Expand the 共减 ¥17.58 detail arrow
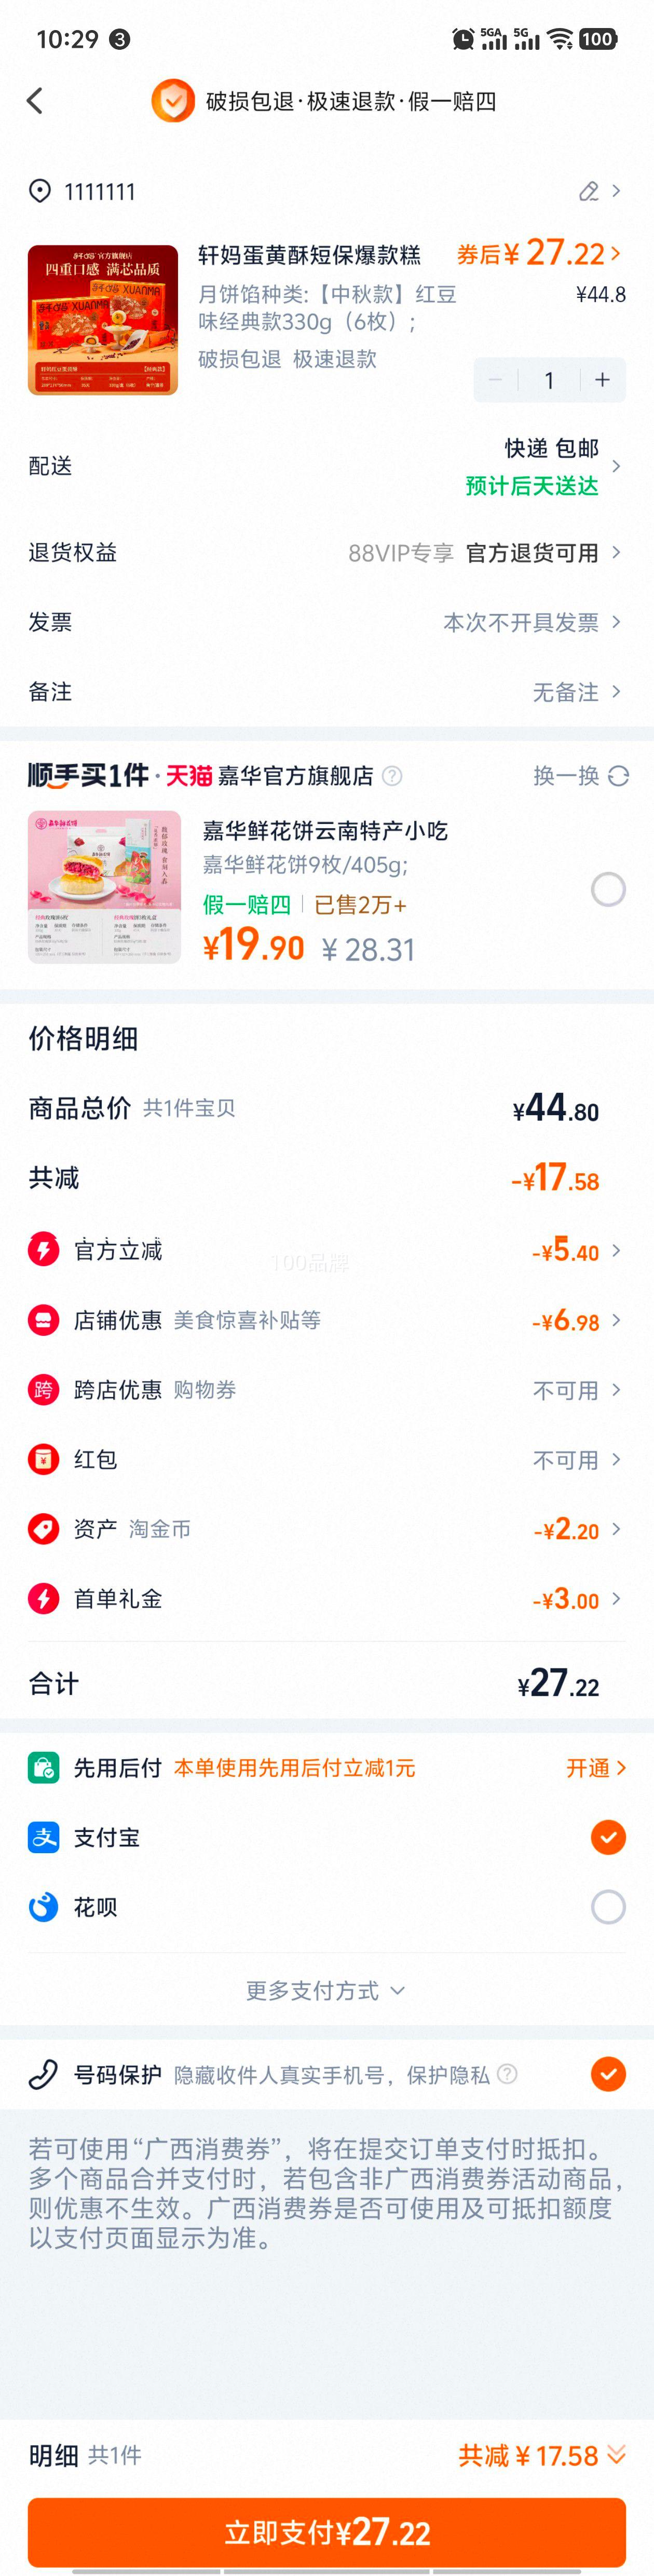 point(617,2456)
